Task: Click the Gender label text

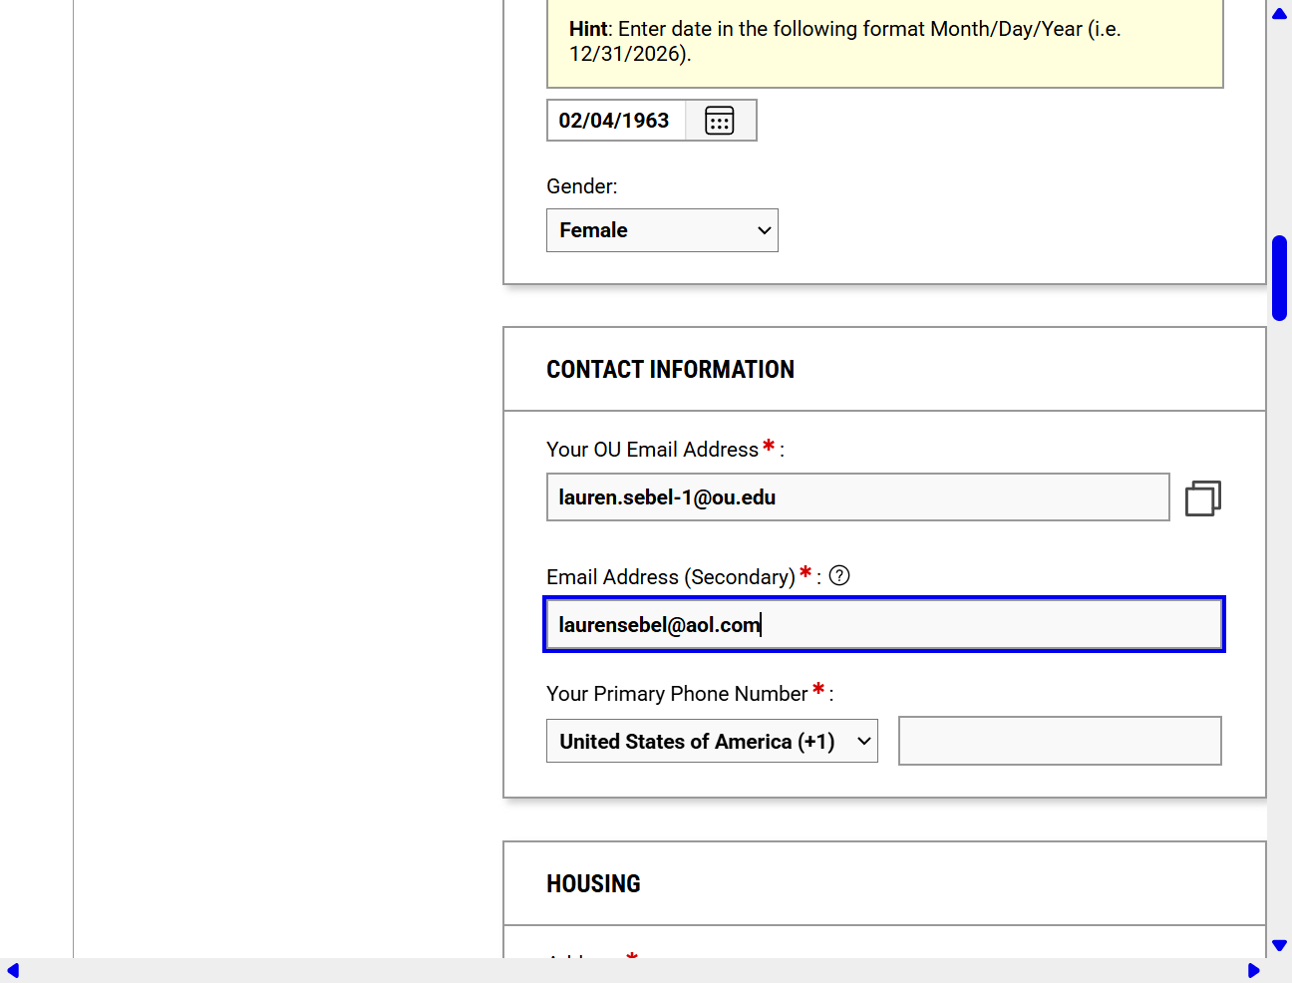Action: click(x=582, y=186)
